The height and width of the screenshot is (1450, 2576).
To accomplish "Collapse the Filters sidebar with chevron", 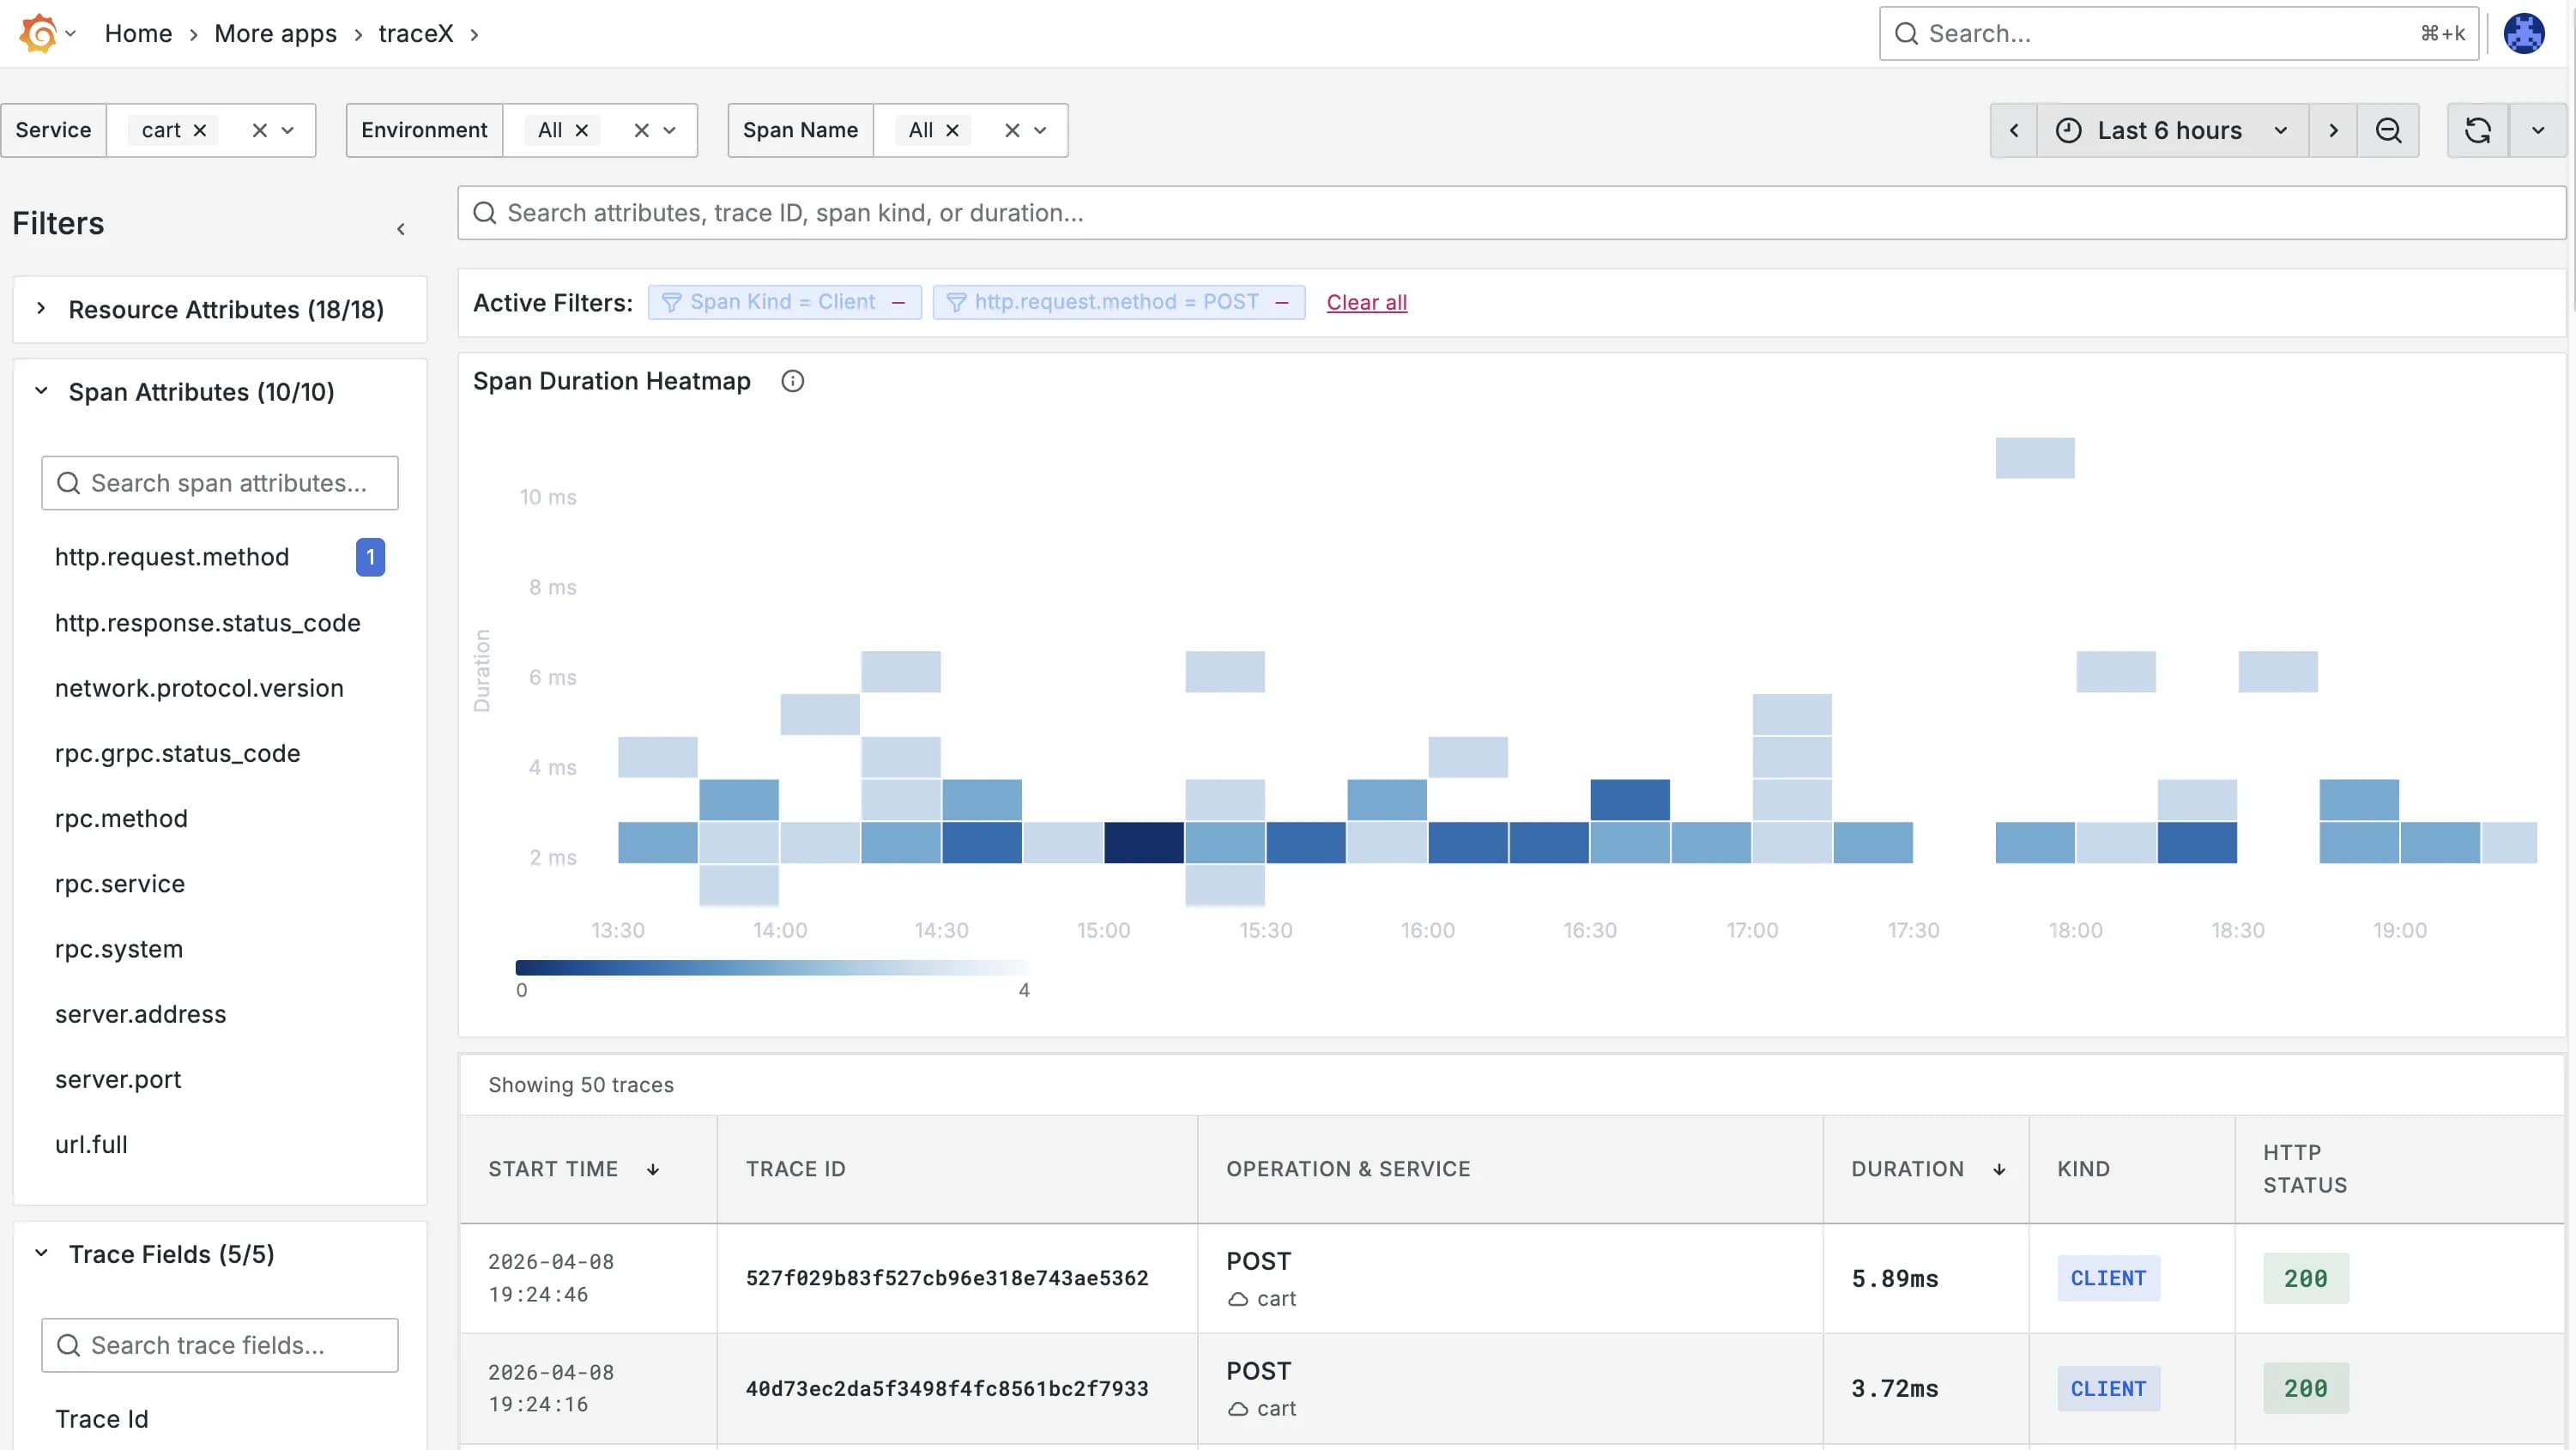I will pos(401,229).
